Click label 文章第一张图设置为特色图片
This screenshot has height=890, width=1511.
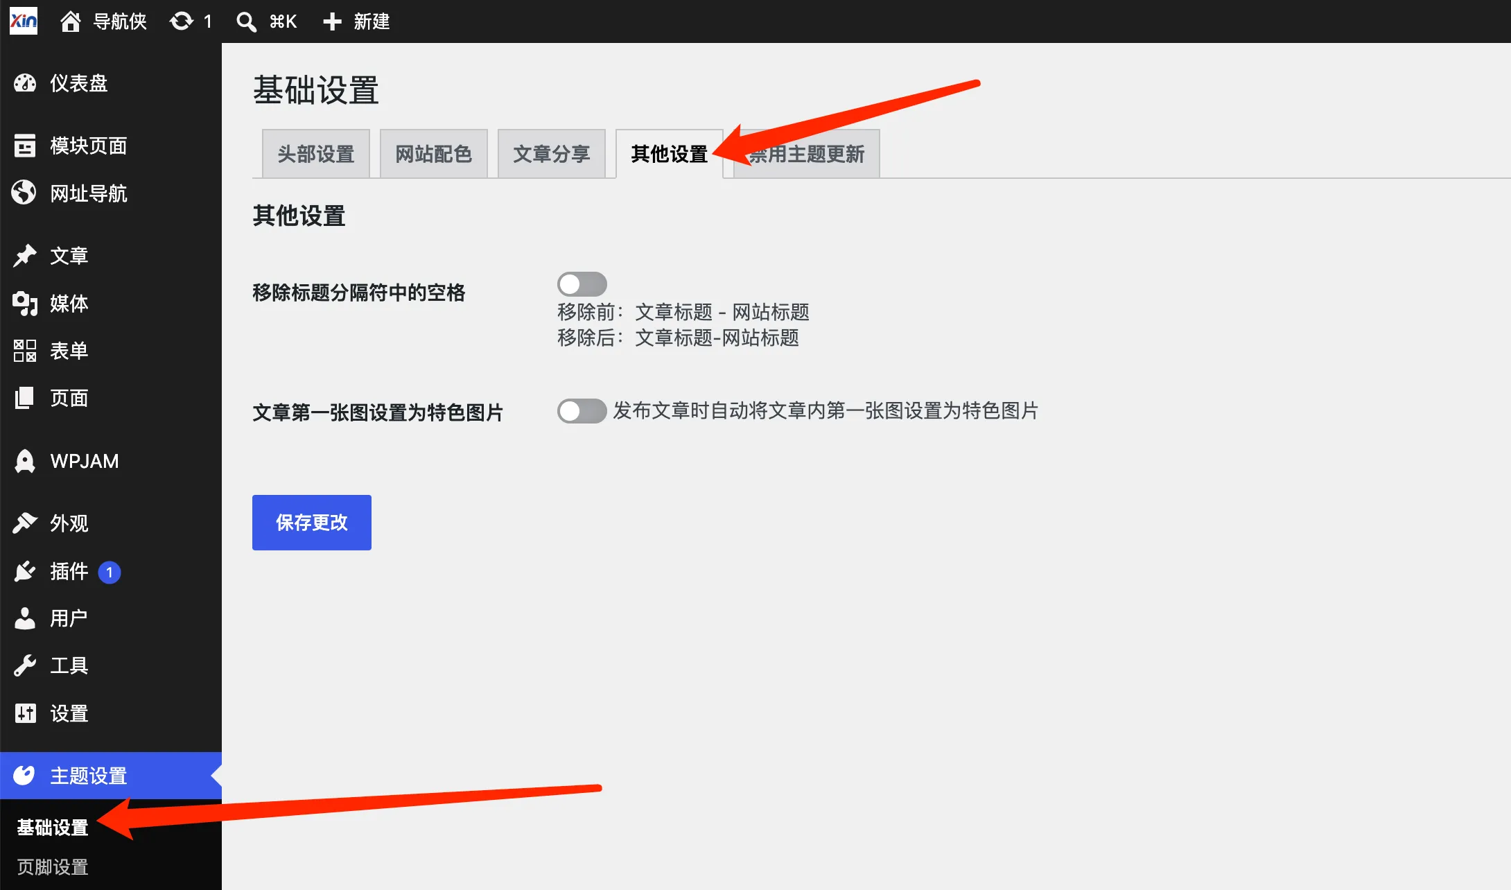pos(378,412)
